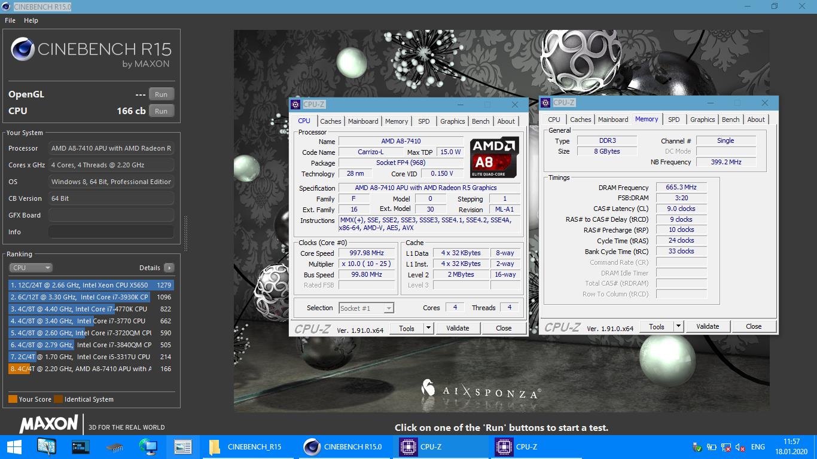Click Tools button in left CPU-Z window
The height and width of the screenshot is (459, 817).
pyautogui.click(x=407, y=328)
